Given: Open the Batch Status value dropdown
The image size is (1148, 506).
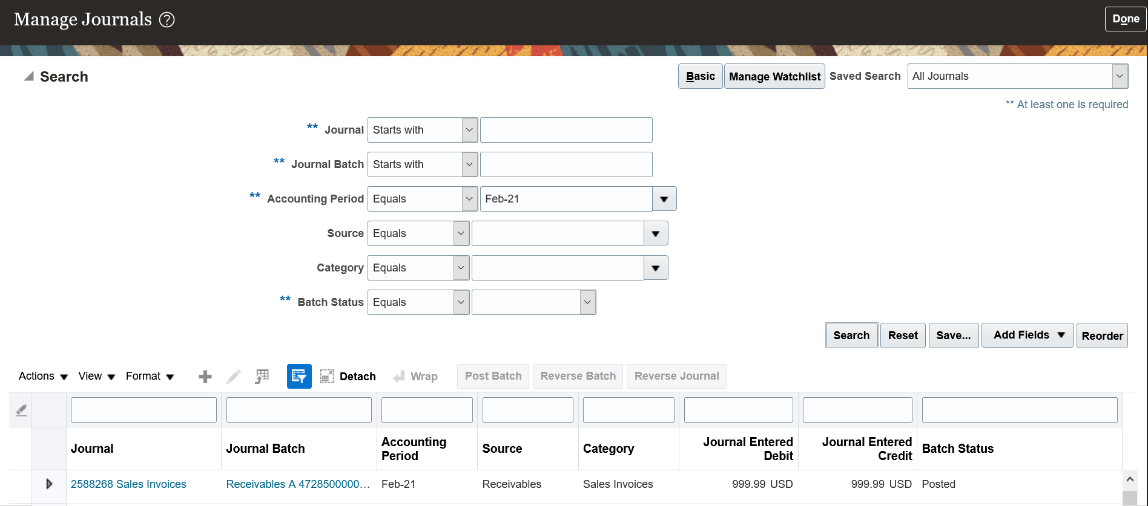Looking at the screenshot, I should tap(587, 302).
